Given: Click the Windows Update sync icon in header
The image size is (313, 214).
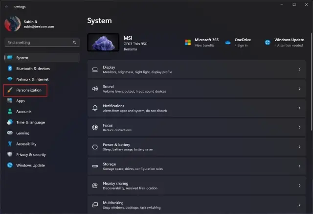Looking at the screenshot, I should (x=268, y=43).
